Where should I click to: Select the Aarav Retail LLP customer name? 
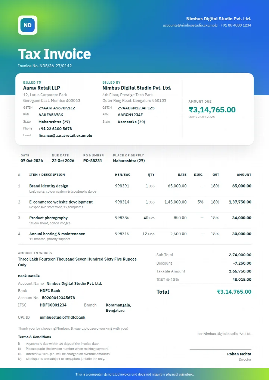click(x=41, y=88)
